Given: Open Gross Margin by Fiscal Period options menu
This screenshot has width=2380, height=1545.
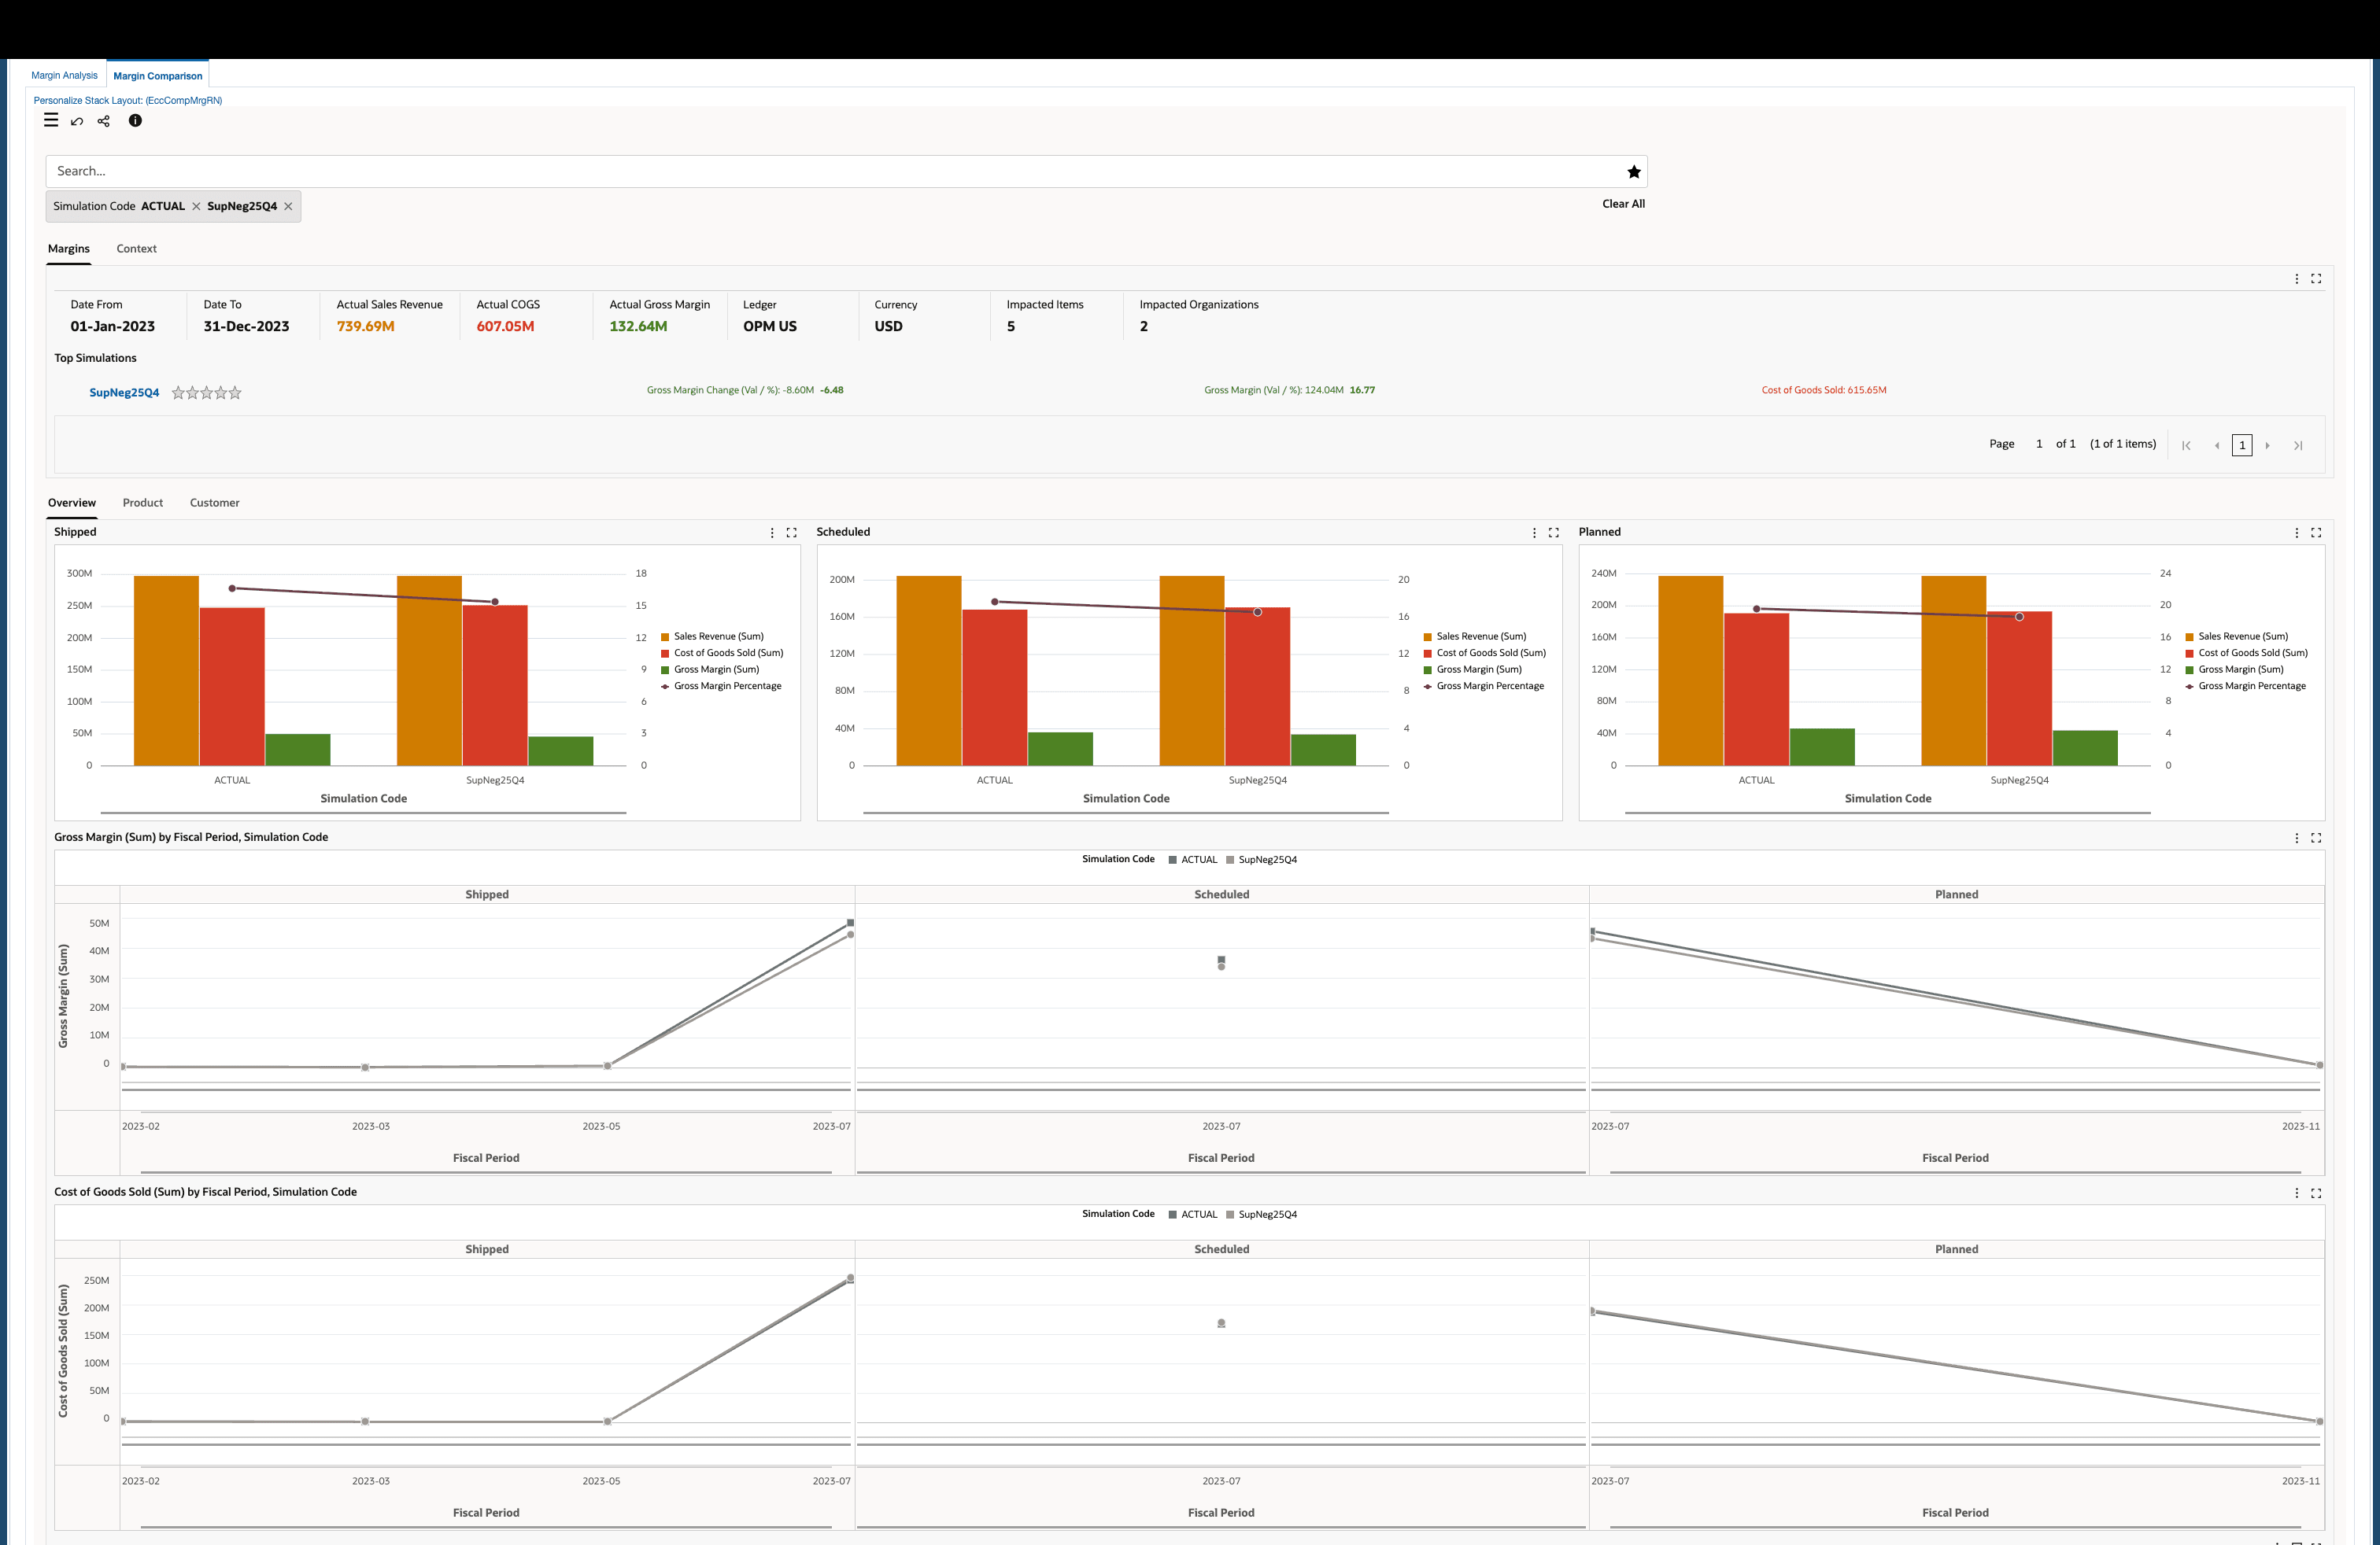Looking at the screenshot, I should [2296, 839].
